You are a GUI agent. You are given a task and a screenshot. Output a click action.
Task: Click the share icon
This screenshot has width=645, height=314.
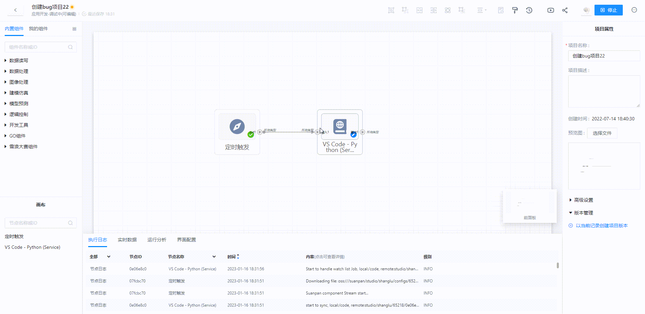(565, 10)
